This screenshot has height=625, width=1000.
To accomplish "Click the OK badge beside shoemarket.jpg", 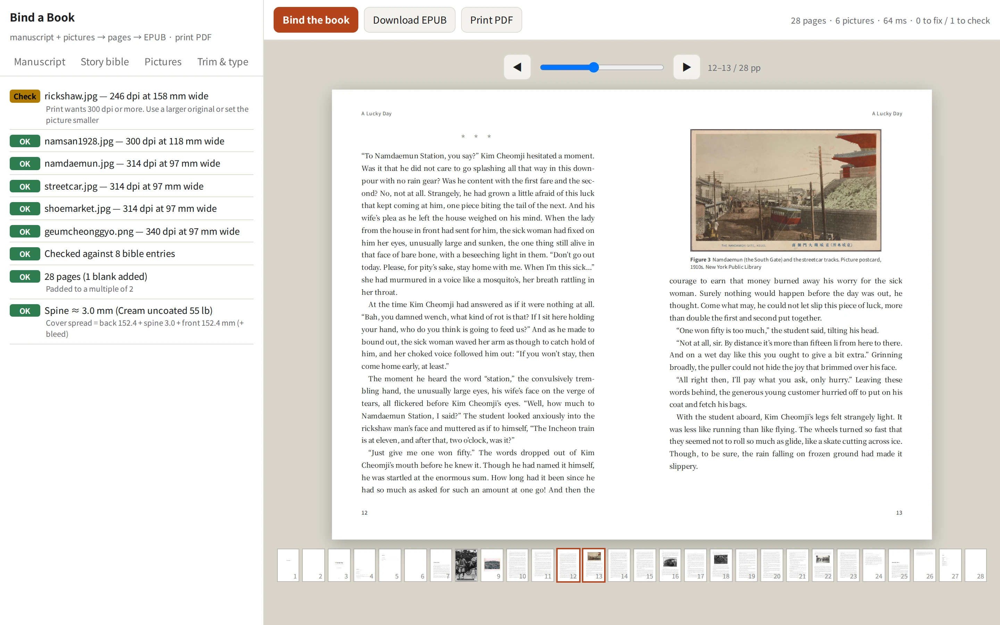I will click(25, 209).
